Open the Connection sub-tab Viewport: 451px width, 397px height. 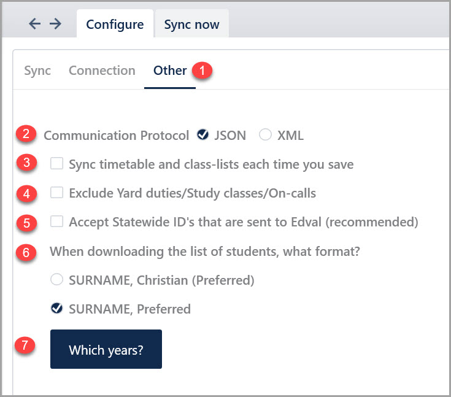pos(102,71)
